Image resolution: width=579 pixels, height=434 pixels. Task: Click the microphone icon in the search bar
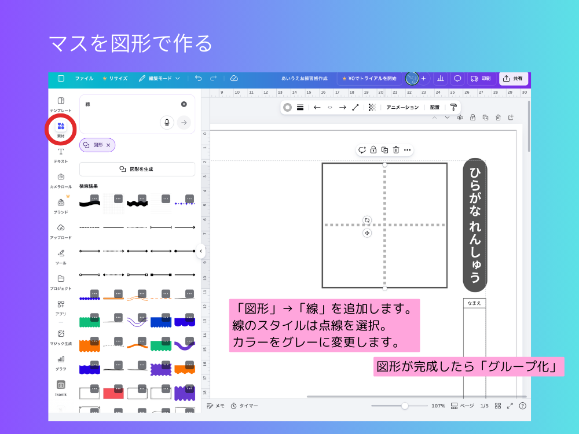click(x=167, y=122)
